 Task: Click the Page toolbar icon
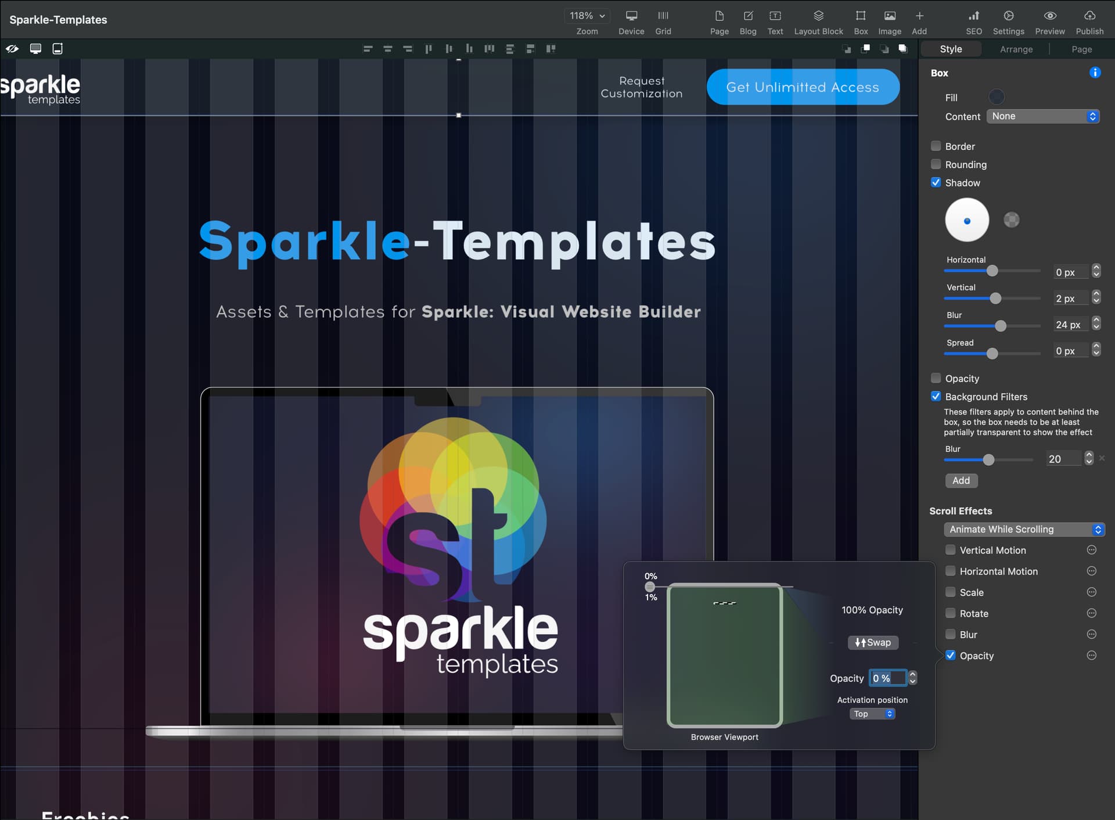[x=719, y=16]
